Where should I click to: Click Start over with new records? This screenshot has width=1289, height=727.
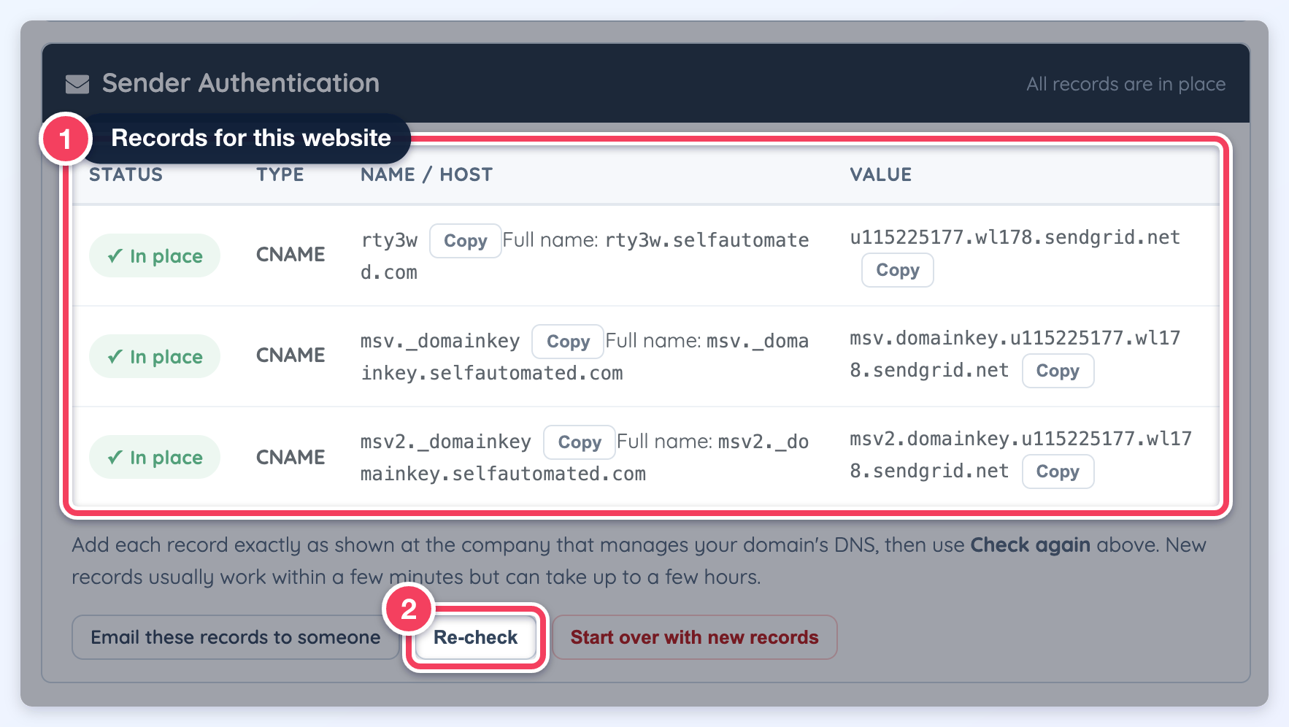(x=694, y=637)
